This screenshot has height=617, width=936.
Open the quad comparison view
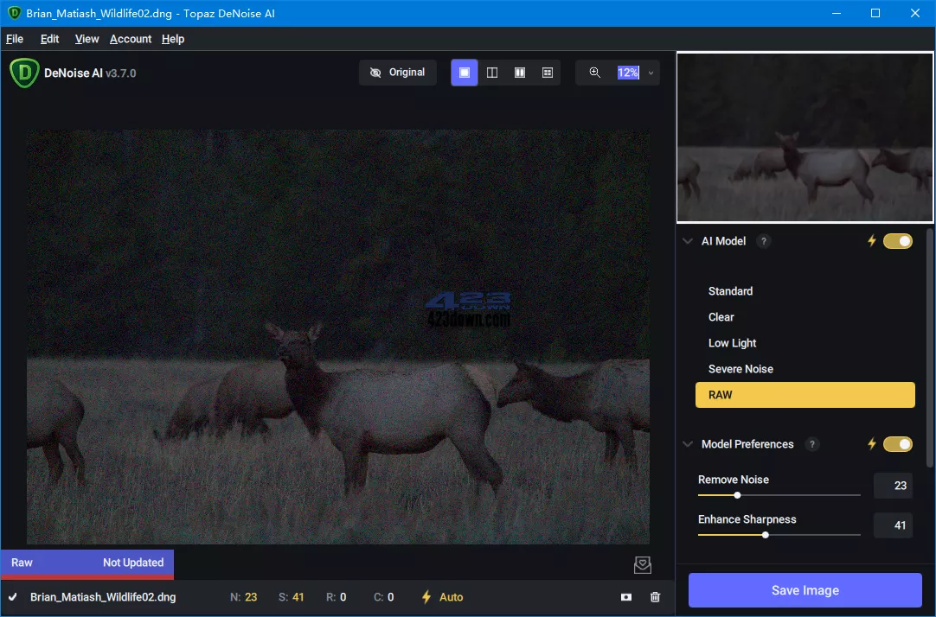click(547, 73)
